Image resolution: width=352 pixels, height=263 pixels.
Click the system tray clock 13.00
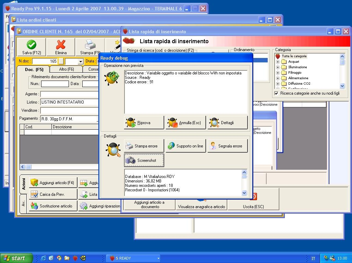342,258
